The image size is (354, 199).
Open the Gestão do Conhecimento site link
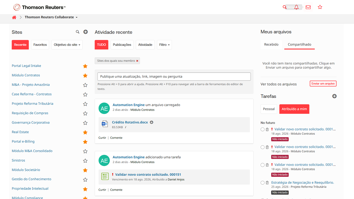32,179
